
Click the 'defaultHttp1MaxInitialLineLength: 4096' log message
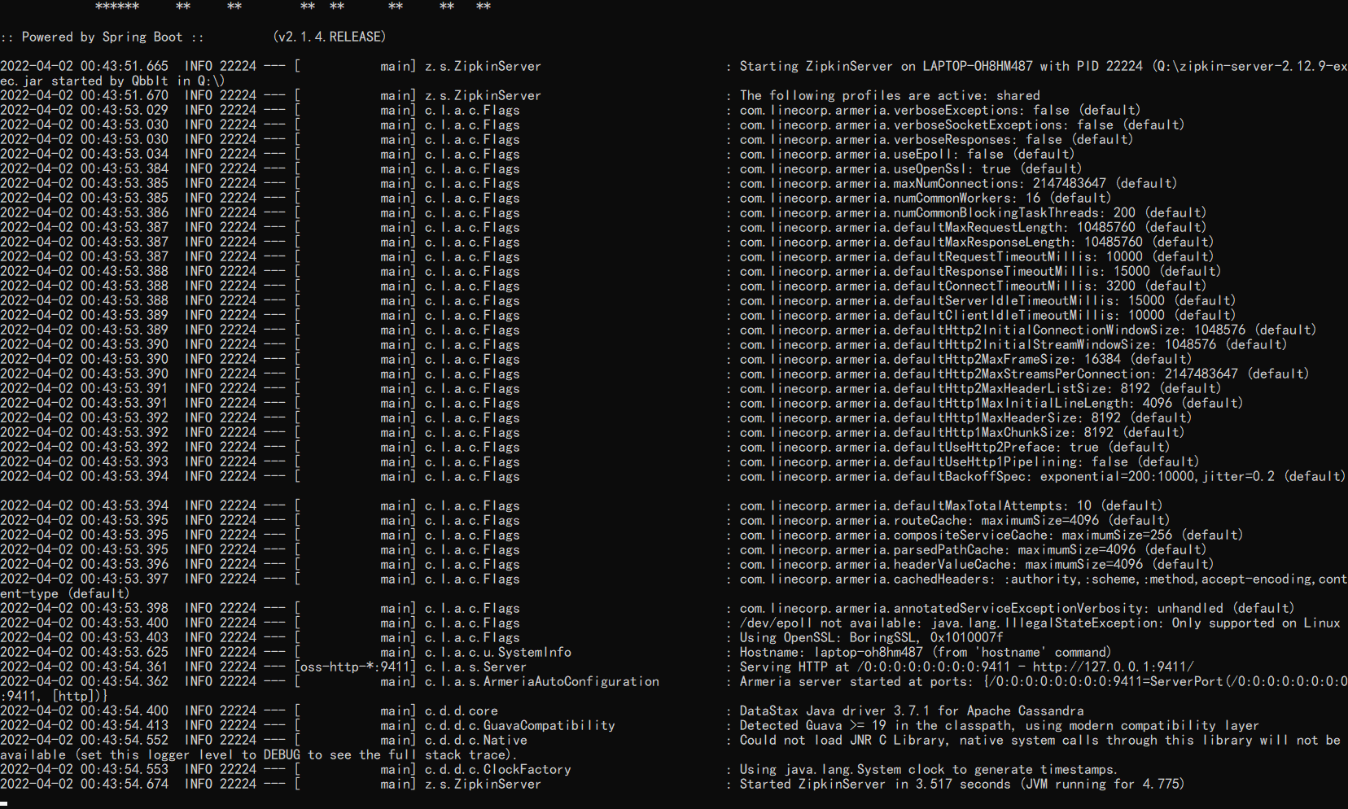[x=991, y=403]
